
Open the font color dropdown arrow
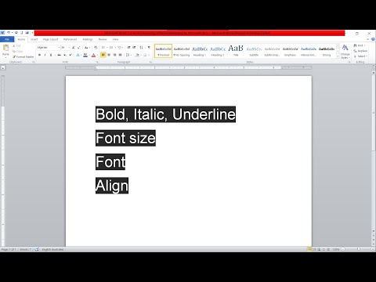(97, 55)
